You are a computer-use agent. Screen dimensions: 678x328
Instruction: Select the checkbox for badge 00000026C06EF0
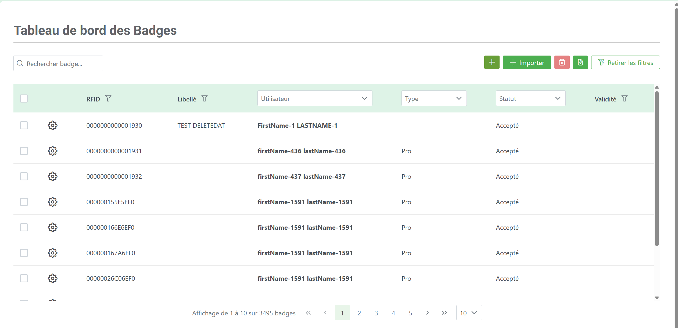tap(24, 278)
